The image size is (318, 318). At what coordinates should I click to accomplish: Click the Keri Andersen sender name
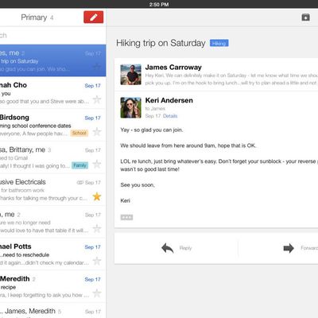[x=169, y=100]
